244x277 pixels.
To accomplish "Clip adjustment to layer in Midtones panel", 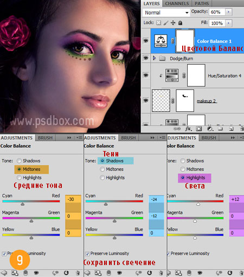I will click(25, 273).
